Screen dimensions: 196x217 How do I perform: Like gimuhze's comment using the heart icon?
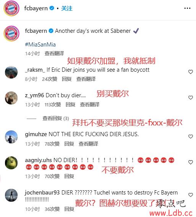[191, 137]
